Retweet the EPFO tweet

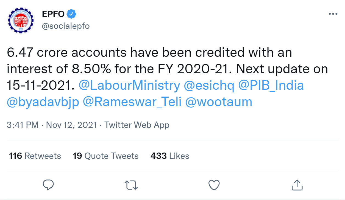pyautogui.click(x=131, y=185)
